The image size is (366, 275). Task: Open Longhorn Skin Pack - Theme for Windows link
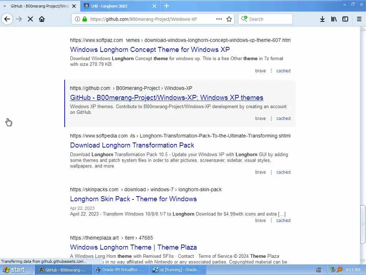[x=133, y=199]
